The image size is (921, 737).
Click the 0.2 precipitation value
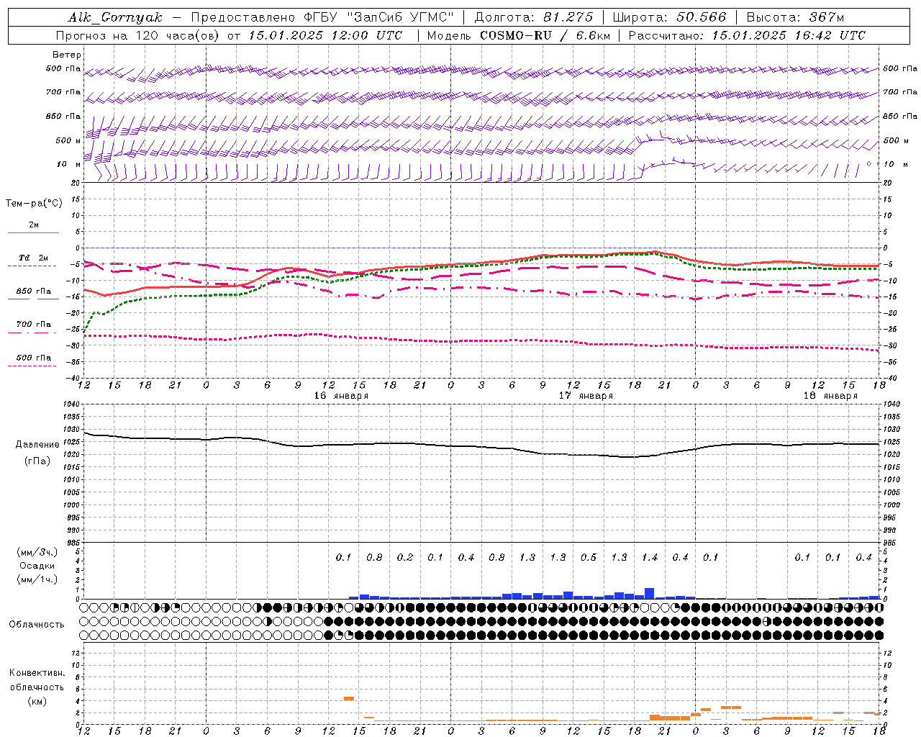coord(405,557)
